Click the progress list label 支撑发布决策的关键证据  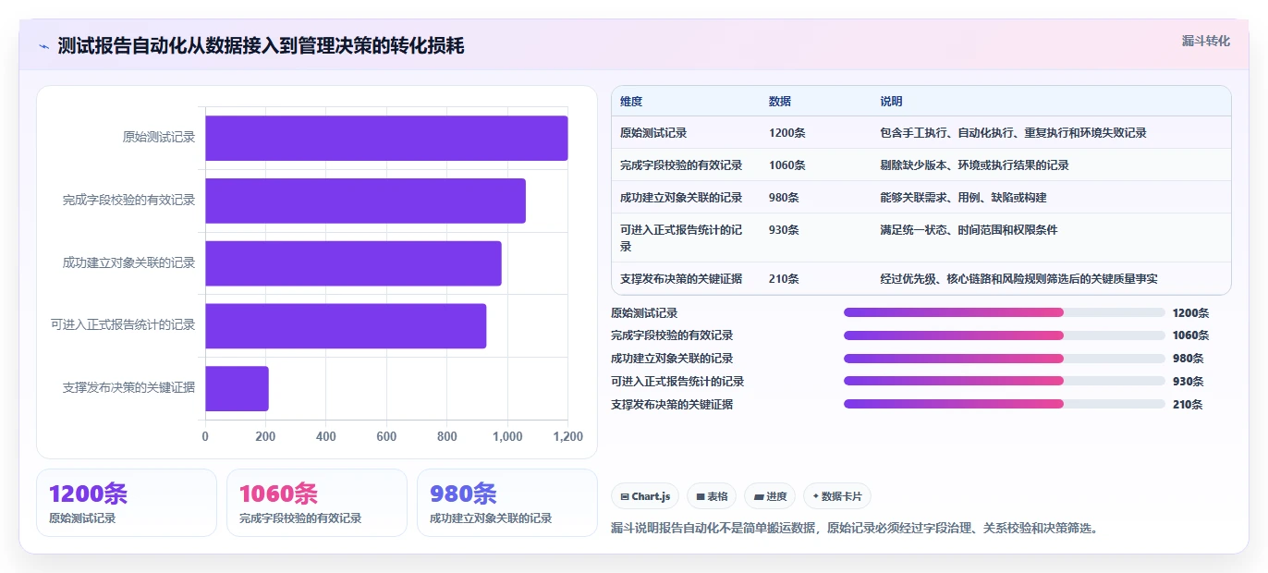(672, 405)
